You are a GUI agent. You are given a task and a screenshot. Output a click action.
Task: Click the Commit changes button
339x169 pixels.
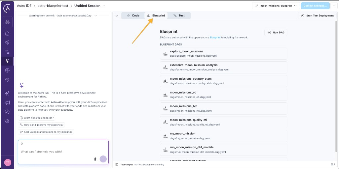point(315,6)
